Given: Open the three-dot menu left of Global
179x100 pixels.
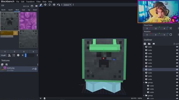Looking at the screenshot, I should [62, 5].
